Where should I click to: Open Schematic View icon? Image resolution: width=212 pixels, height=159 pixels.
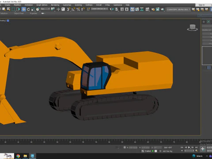[142, 9]
